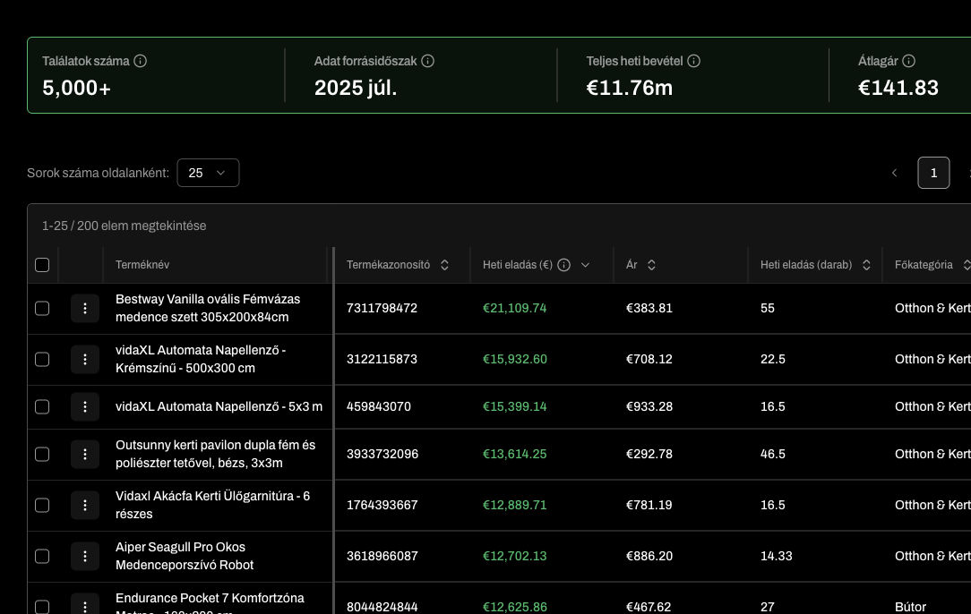Go to previous page with left arrow

coord(894,173)
